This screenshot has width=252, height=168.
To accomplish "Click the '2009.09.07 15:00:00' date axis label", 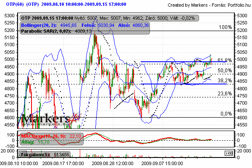I will (162, 163).
